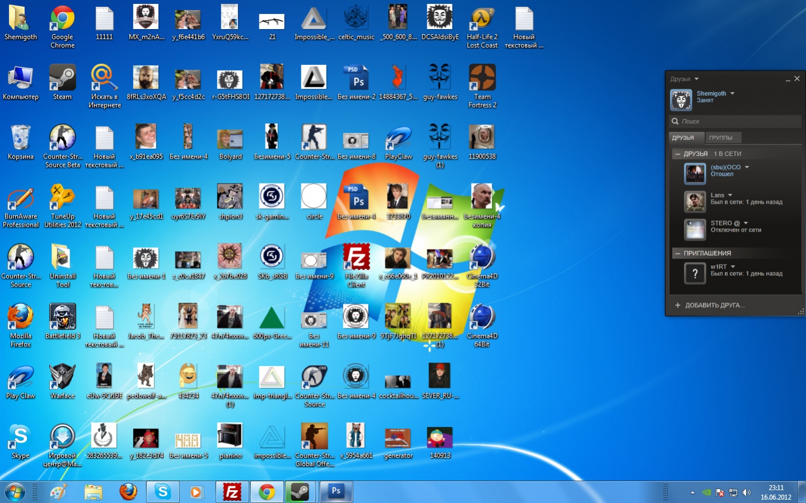Open the Shemigoth status dropdown arrow
The image size is (806, 503).
(732, 93)
